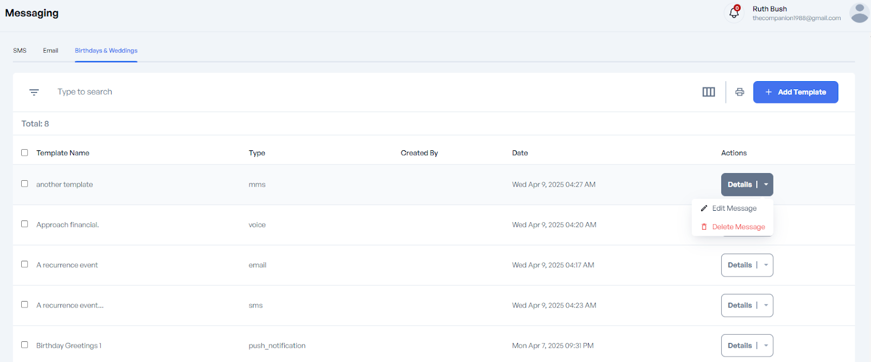This screenshot has width=871, height=362.
Task: Open the notifications bell
Action: (734, 13)
